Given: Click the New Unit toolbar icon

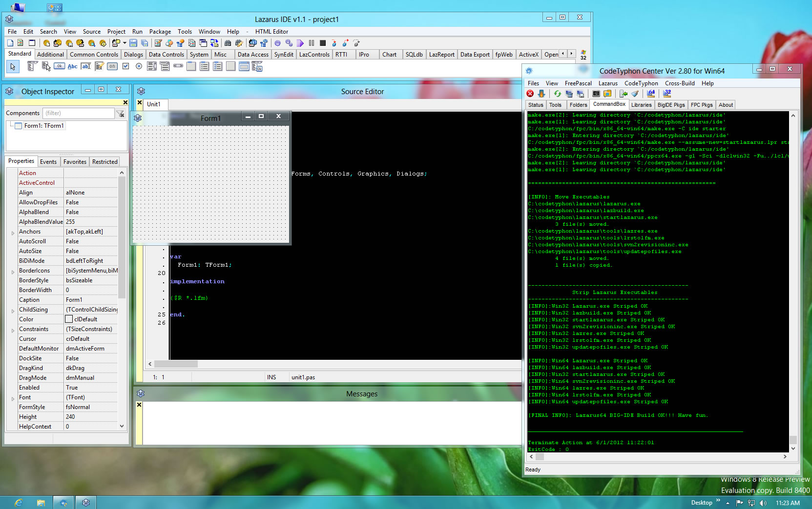Looking at the screenshot, I should [x=21, y=43].
